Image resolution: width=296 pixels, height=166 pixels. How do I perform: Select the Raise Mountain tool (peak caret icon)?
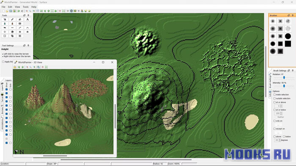click(27, 28)
